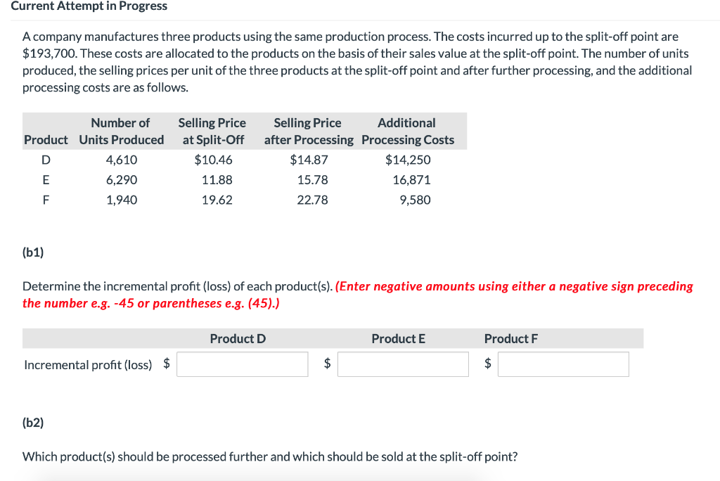Click the 'Selling Price after Processing' column header

click(307, 131)
